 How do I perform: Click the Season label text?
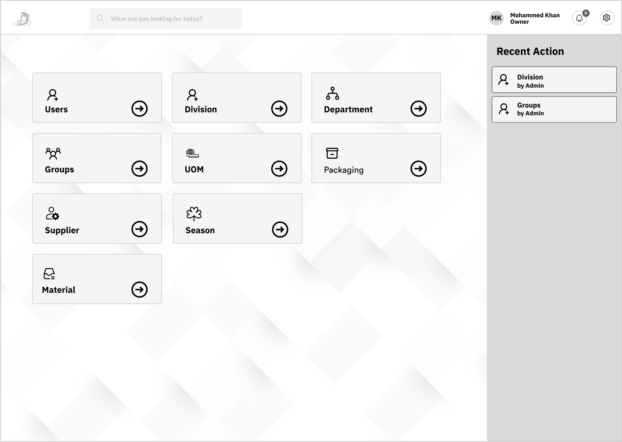pyautogui.click(x=200, y=231)
